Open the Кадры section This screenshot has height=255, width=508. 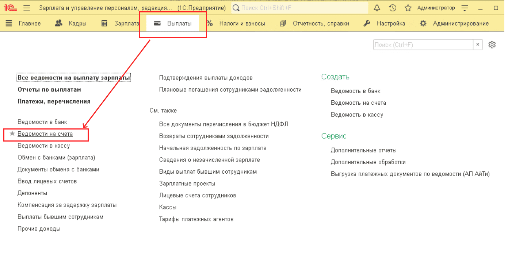pos(70,23)
